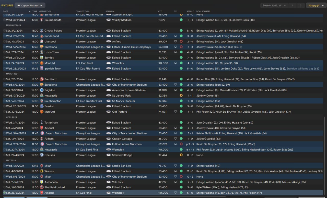Click the Fußball Arena München stadium name
The width and height of the screenshot is (327, 198).
click(127, 144)
